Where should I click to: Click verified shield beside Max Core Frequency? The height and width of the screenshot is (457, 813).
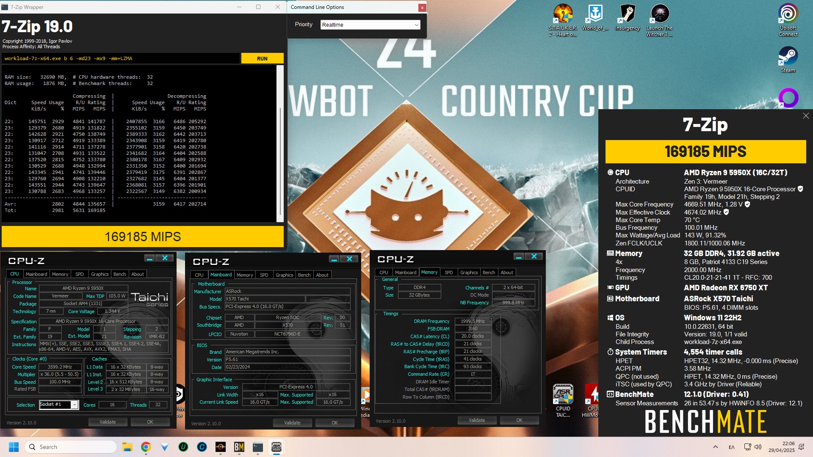tap(747, 204)
